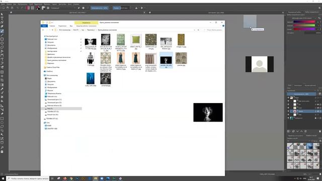The width and height of the screenshot is (322, 181).
Task: Select the Zoom tool in toolbox
Action: coord(2,147)
